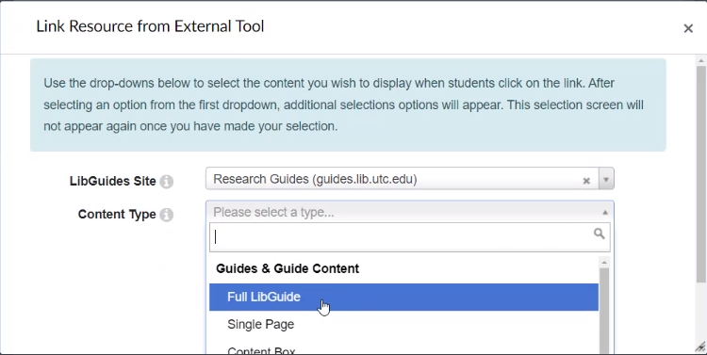Click the dialog resize handle
Image resolution: width=707 pixels, height=355 pixels.
pos(700,347)
